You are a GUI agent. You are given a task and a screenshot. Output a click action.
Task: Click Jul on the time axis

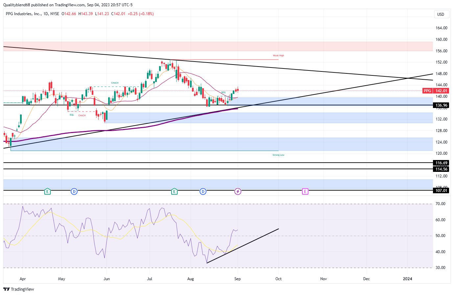(150, 279)
